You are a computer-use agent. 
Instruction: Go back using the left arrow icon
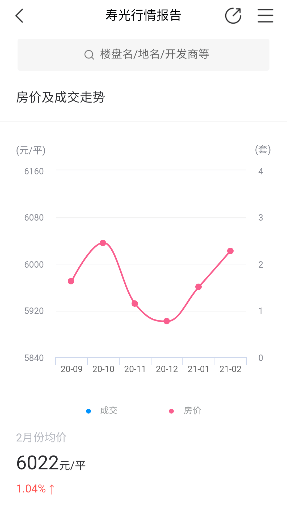point(19,16)
